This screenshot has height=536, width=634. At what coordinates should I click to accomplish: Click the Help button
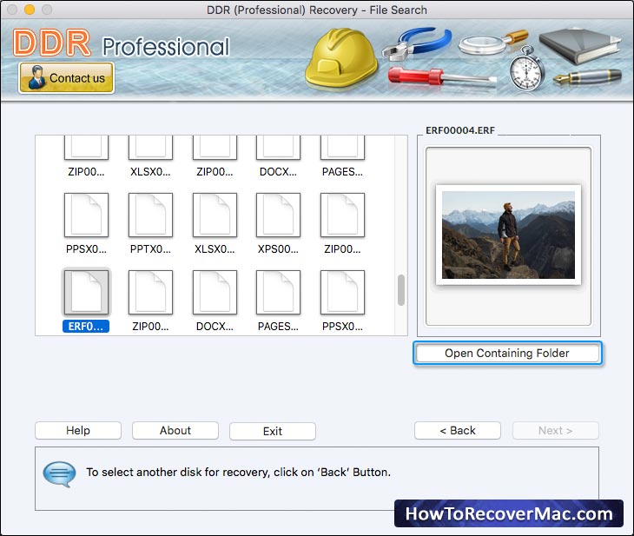tap(78, 430)
